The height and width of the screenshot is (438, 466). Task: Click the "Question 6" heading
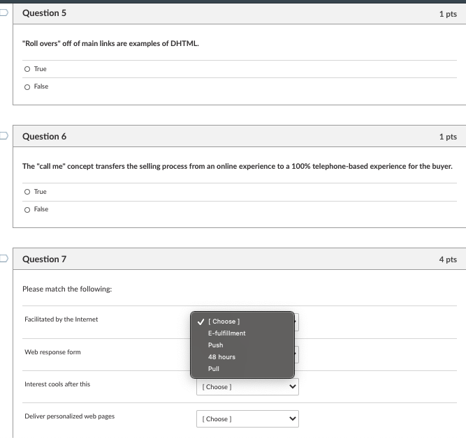(x=45, y=137)
